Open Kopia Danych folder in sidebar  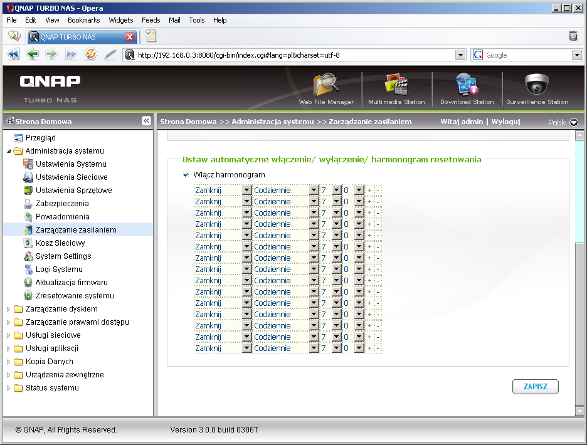(x=50, y=362)
